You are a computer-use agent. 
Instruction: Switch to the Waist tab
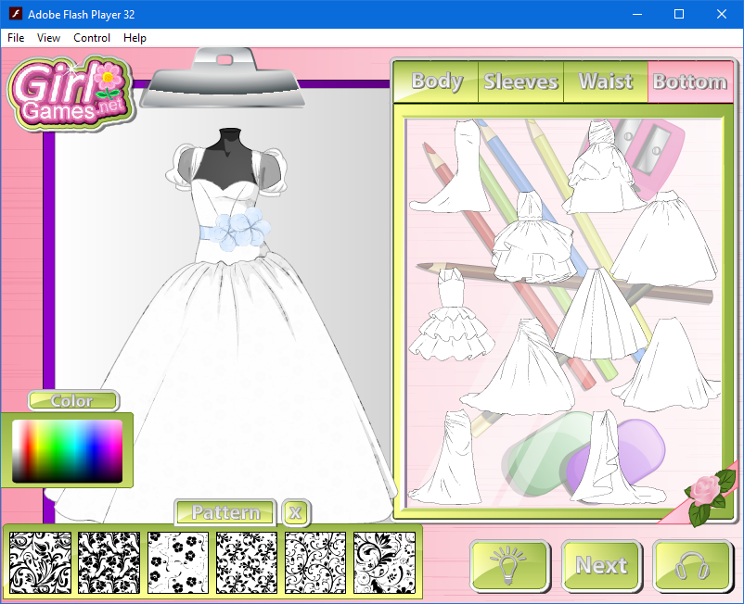pyautogui.click(x=606, y=82)
